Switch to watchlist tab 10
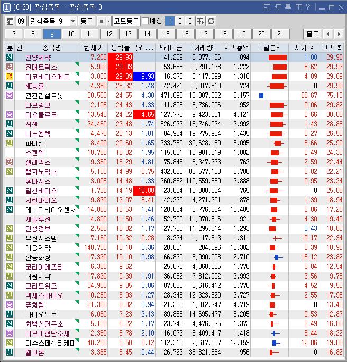 (71, 34)
